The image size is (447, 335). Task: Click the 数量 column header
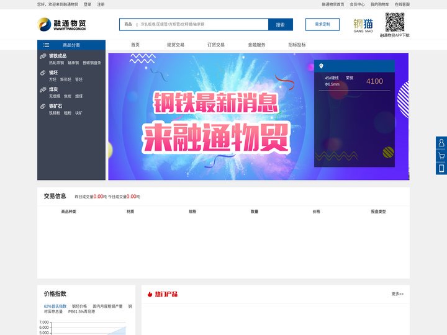(255, 212)
